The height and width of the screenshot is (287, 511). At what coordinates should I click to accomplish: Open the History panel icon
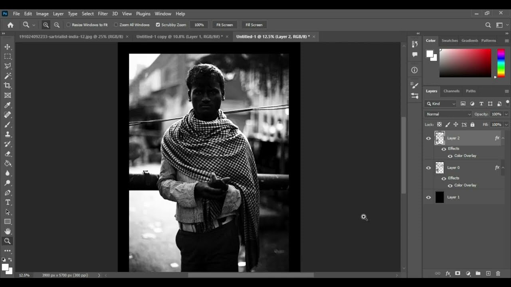coord(414,44)
